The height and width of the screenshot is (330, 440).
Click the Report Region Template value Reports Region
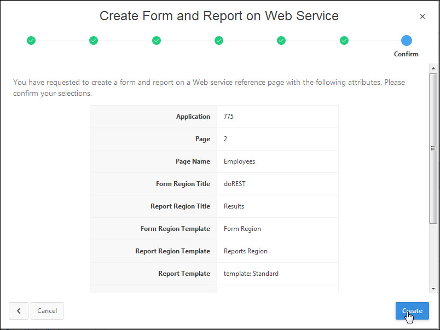pyautogui.click(x=246, y=251)
